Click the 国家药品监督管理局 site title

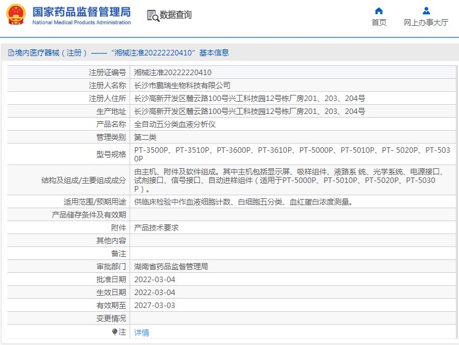tap(81, 12)
